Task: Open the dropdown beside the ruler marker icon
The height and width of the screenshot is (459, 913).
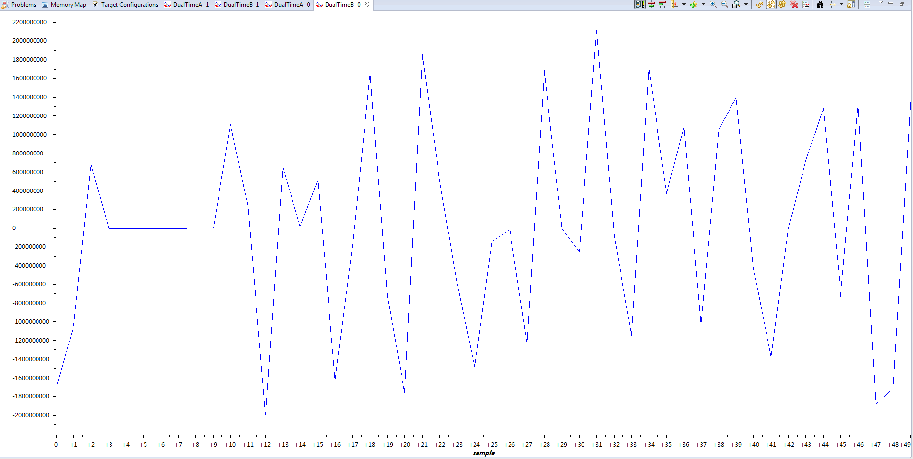Action: [x=684, y=4]
